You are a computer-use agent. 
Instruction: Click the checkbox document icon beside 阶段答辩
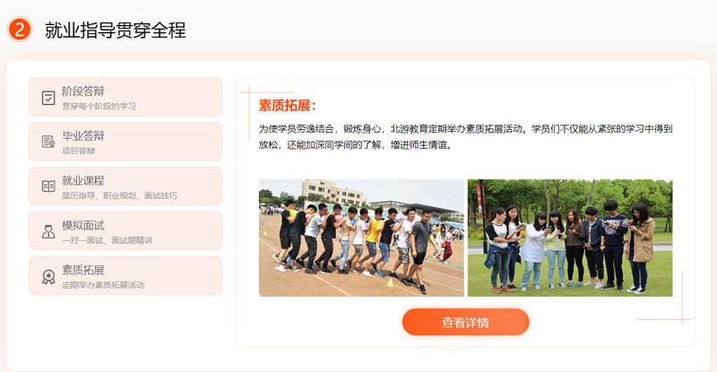tap(48, 98)
